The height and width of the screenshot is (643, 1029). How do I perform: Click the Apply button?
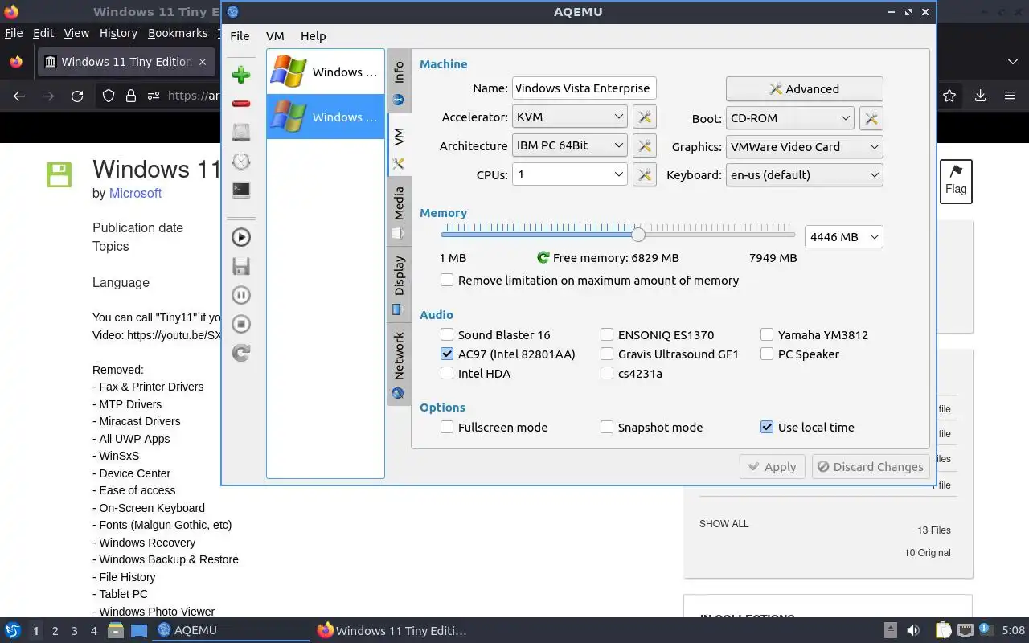click(x=772, y=467)
